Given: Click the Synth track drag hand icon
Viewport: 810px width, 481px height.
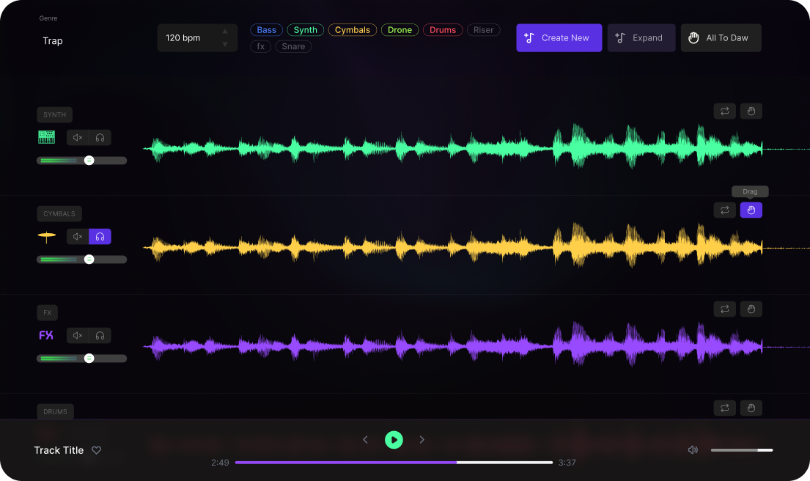Looking at the screenshot, I should click(x=751, y=111).
